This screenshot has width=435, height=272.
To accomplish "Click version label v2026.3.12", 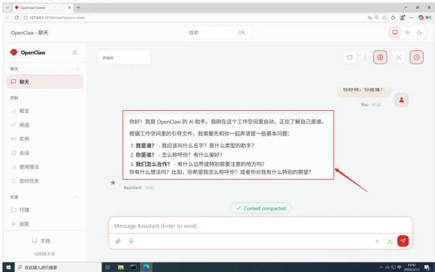I will (45, 254).
